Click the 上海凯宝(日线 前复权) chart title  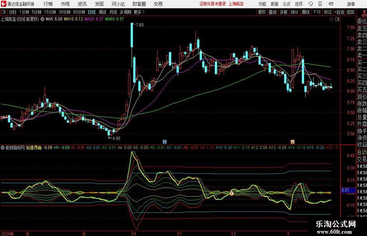click(20, 19)
